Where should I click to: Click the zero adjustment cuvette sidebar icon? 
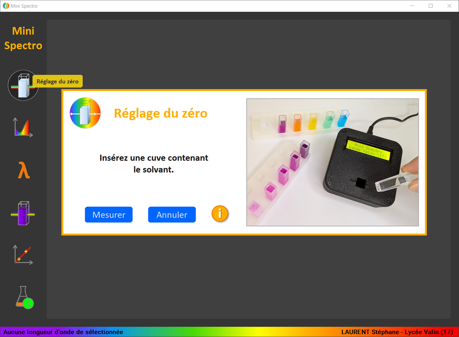point(23,85)
